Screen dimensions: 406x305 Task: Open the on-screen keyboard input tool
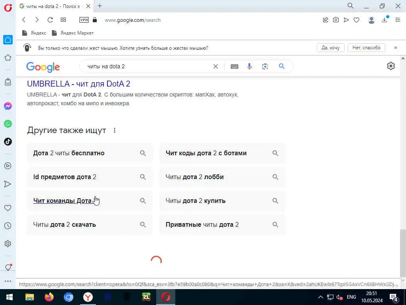234,67
